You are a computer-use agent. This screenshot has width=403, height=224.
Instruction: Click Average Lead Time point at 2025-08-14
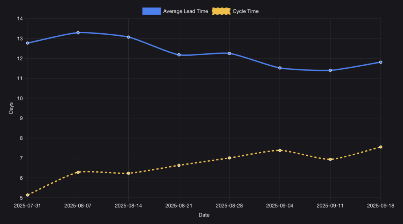click(x=128, y=37)
